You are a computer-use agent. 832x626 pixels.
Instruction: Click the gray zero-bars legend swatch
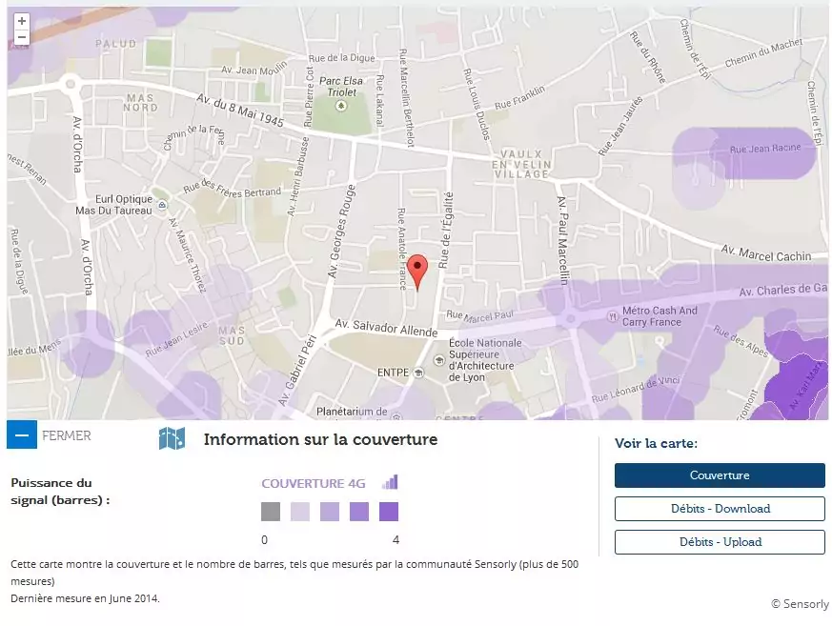click(x=271, y=512)
